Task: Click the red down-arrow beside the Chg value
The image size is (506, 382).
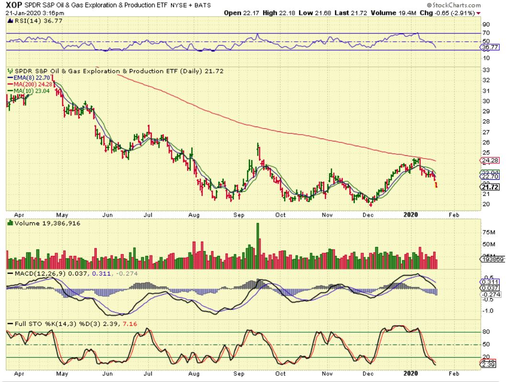Action: pyautogui.click(x=478, y=13)
